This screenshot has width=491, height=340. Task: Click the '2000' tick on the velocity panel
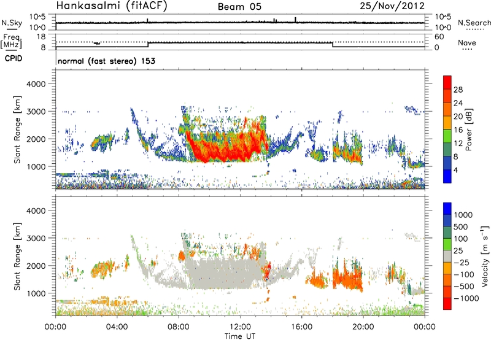[36, 266]
